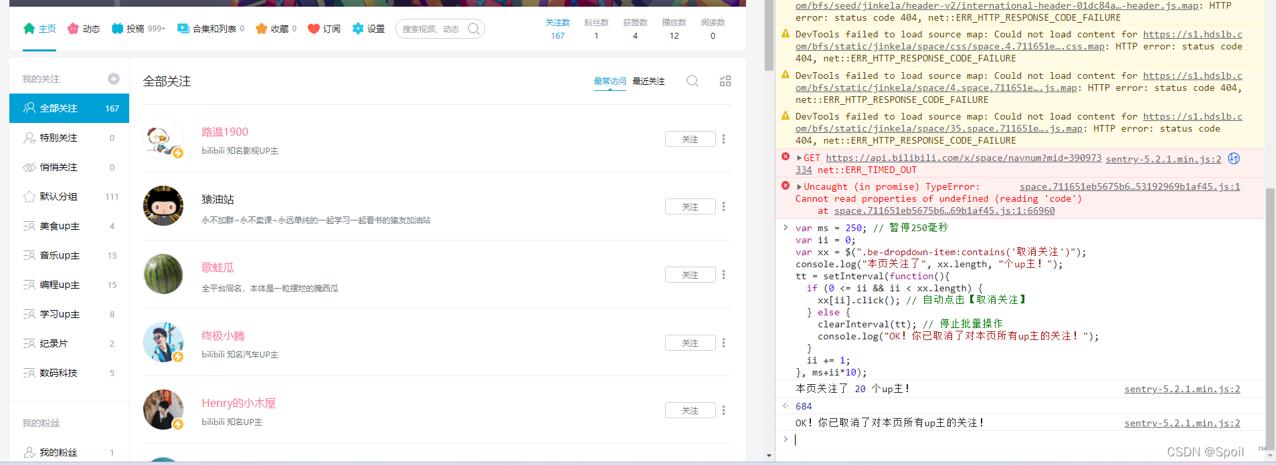
Task: Select the 默认分组 group
Action: 69,196
